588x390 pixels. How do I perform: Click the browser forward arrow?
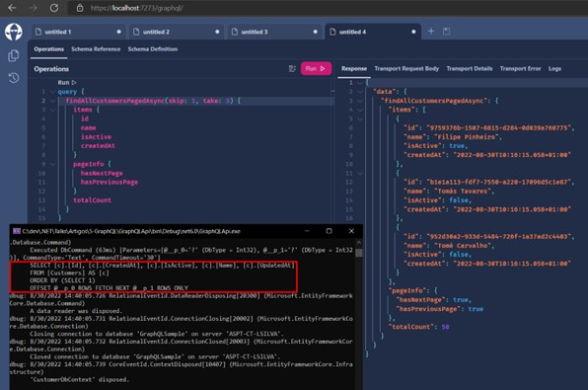click(33, 8)
